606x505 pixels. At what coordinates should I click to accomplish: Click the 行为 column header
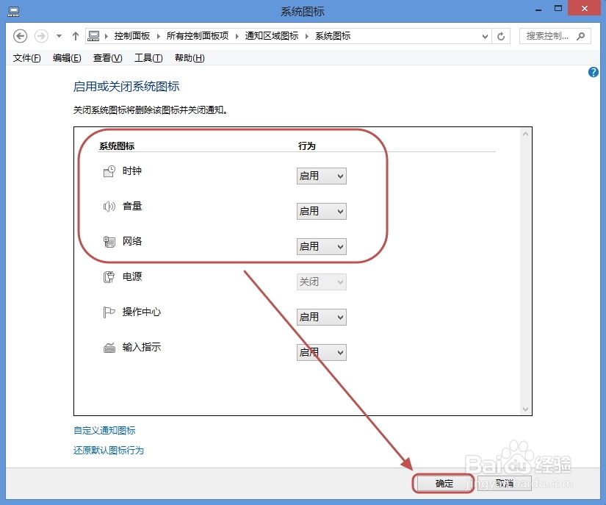pos(307,146)
